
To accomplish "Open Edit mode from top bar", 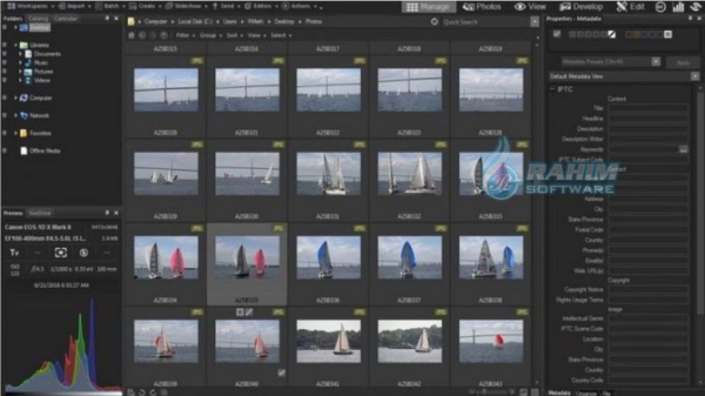I will click(631, 7).
